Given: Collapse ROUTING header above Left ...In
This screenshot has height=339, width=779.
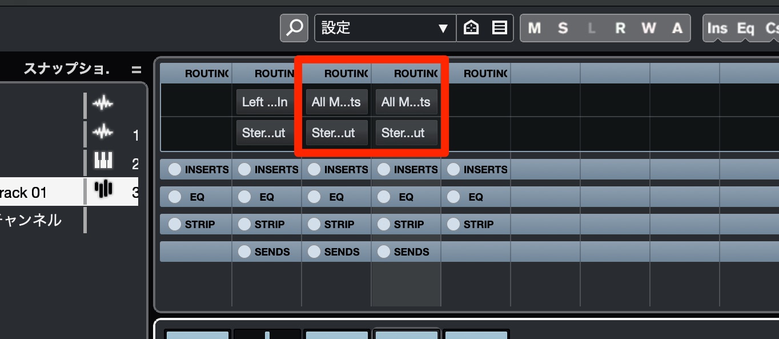Looking at the screenshot, I should (x=267, y=73).
